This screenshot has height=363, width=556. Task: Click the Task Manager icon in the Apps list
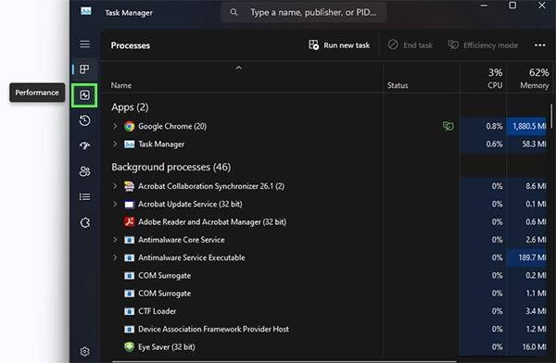coord(129,144)
